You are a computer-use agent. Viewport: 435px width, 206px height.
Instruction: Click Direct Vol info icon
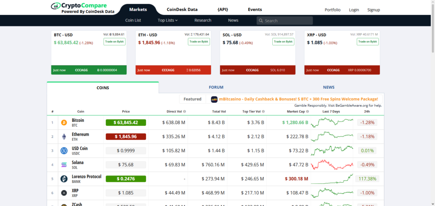184,112
